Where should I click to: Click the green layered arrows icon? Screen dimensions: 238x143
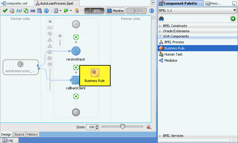click(66, 11)
